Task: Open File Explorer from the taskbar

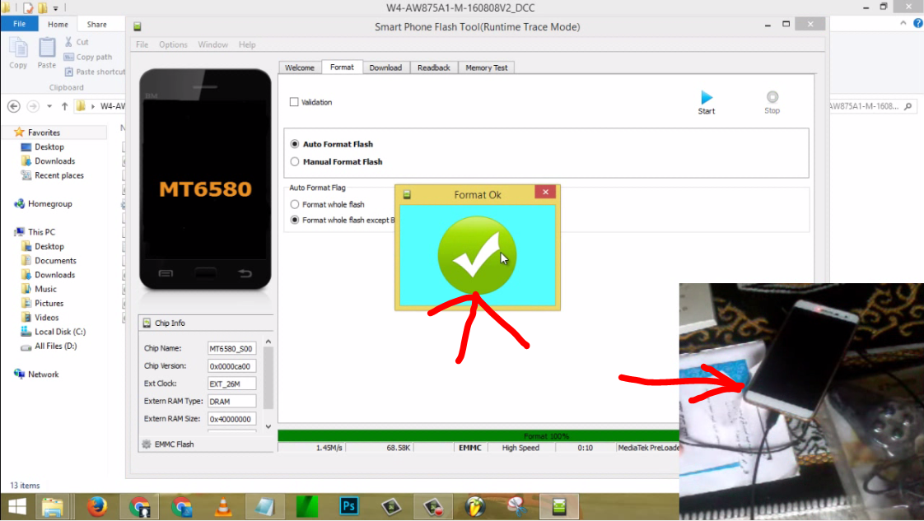Action: (x=53, y=507)
